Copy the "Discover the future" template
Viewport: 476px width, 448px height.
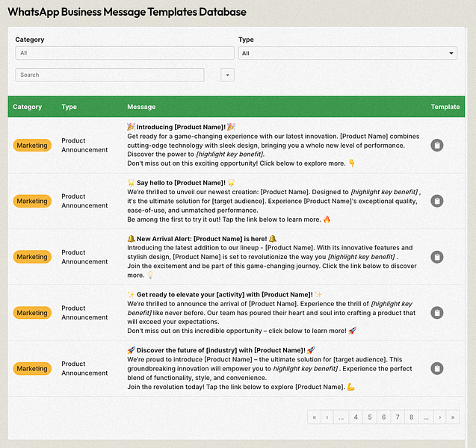click(x=437, y=369)
